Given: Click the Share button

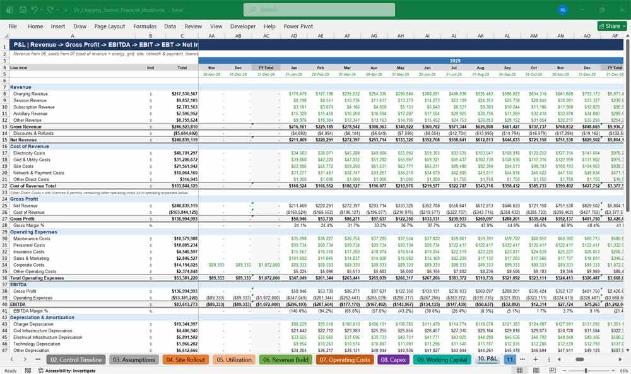Looking at the screenshot, I should tap(612, 26).
